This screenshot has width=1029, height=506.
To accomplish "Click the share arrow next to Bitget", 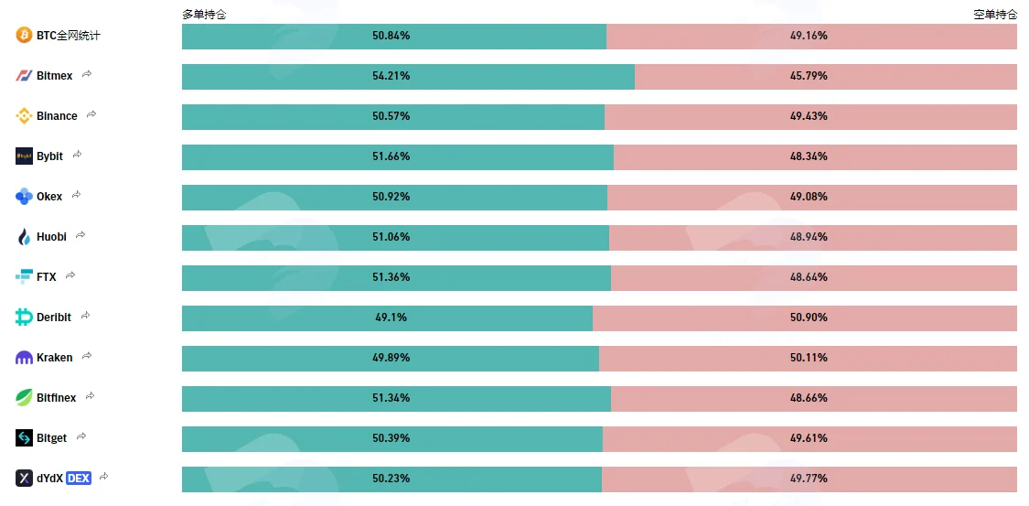I will click(x=81, y=436).
